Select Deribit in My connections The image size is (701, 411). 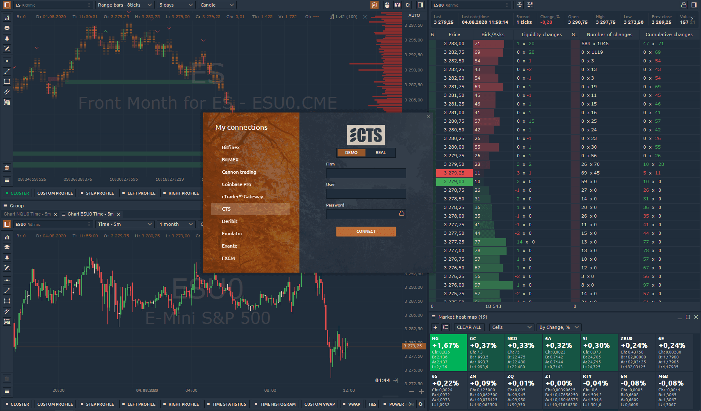coord(250,221)
